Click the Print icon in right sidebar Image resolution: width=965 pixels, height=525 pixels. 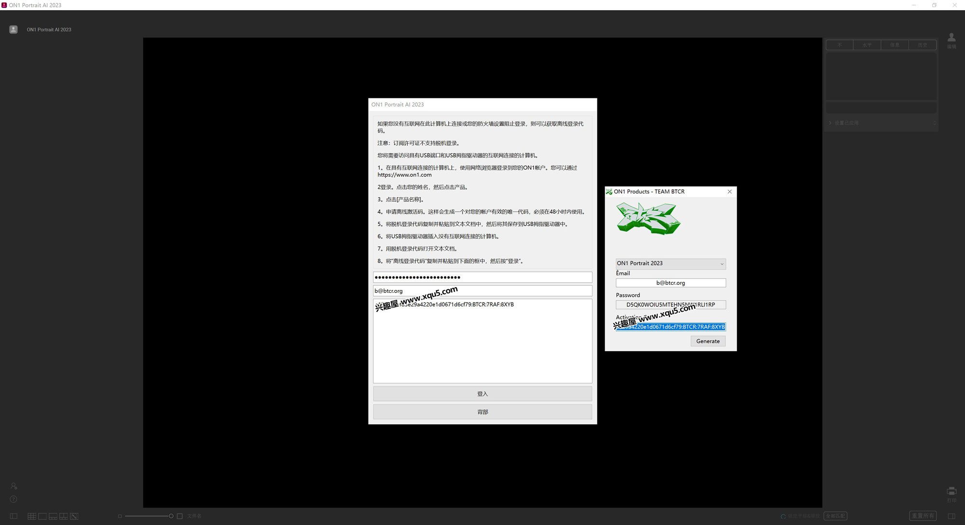(951, 494)
